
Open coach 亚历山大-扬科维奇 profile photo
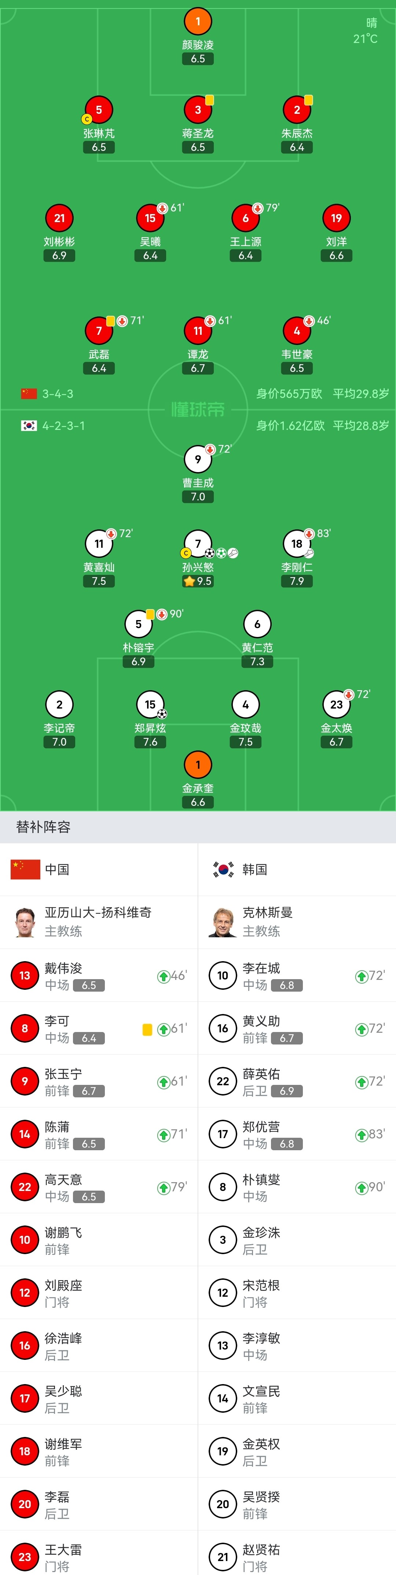click(x=25, y=922)
